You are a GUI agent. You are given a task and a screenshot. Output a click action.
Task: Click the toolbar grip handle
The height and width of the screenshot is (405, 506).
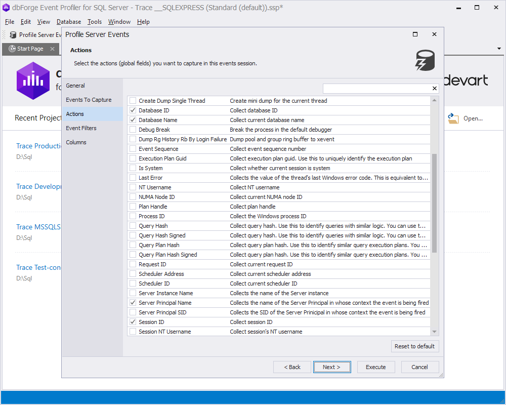(4, 34)
